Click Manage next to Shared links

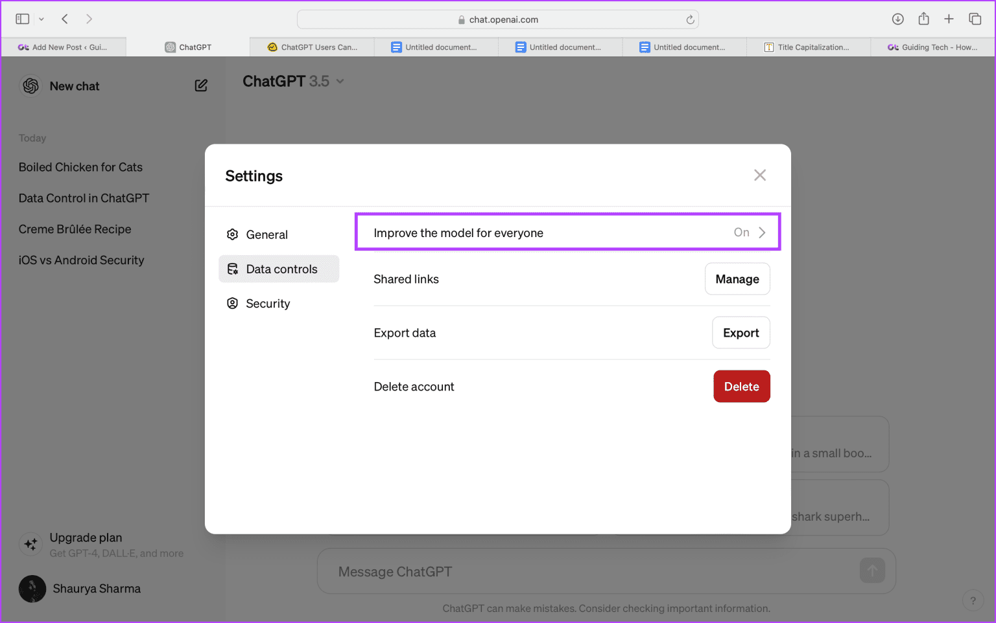737,278
